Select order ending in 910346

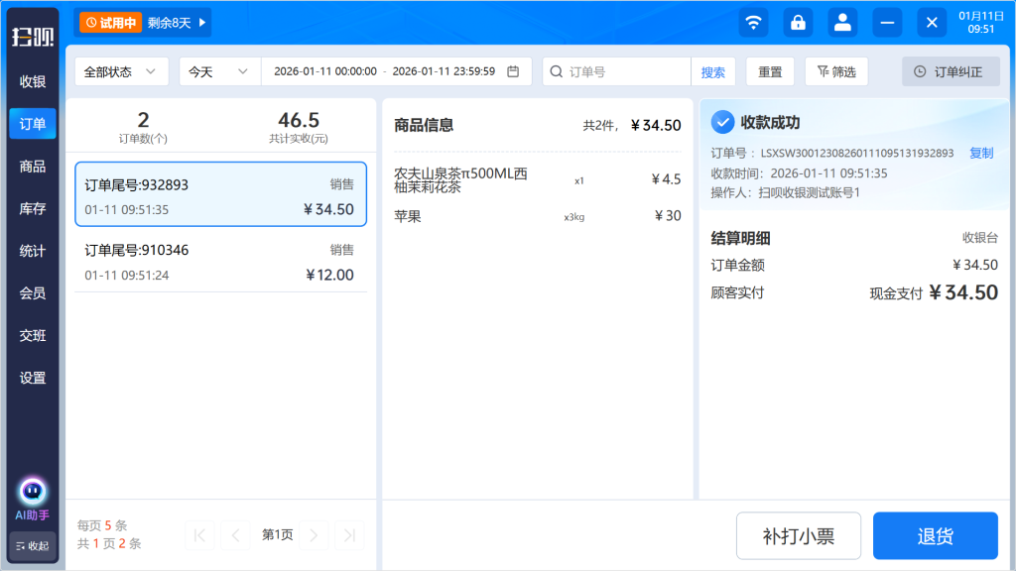(x=220, y=263)
